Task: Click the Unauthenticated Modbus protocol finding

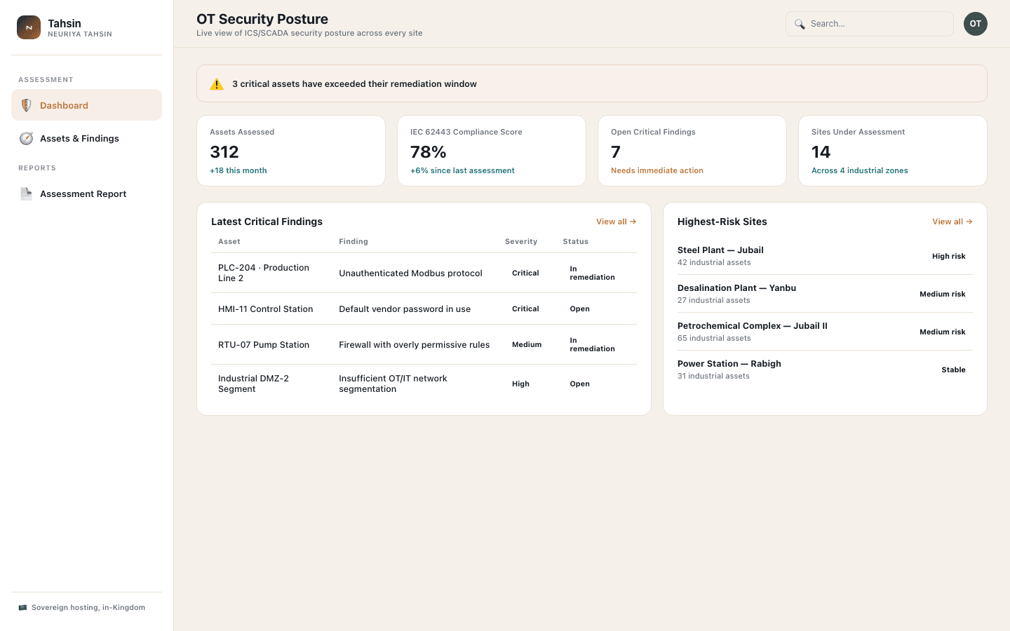Action: pos(410,273)
